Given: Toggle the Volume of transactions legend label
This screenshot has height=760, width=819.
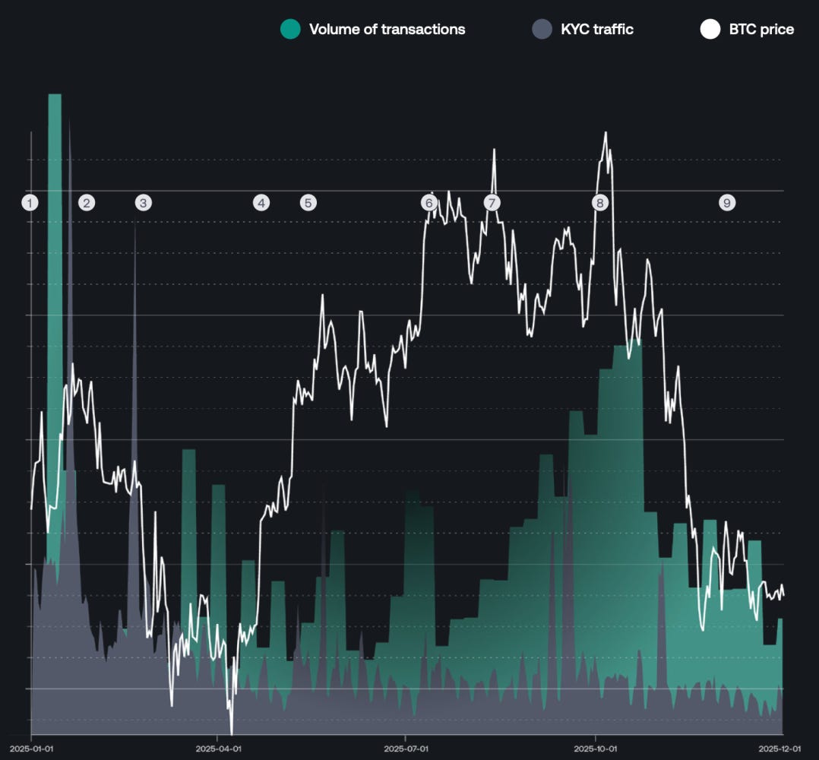Looking at the screenshot, I should (387, 29).
